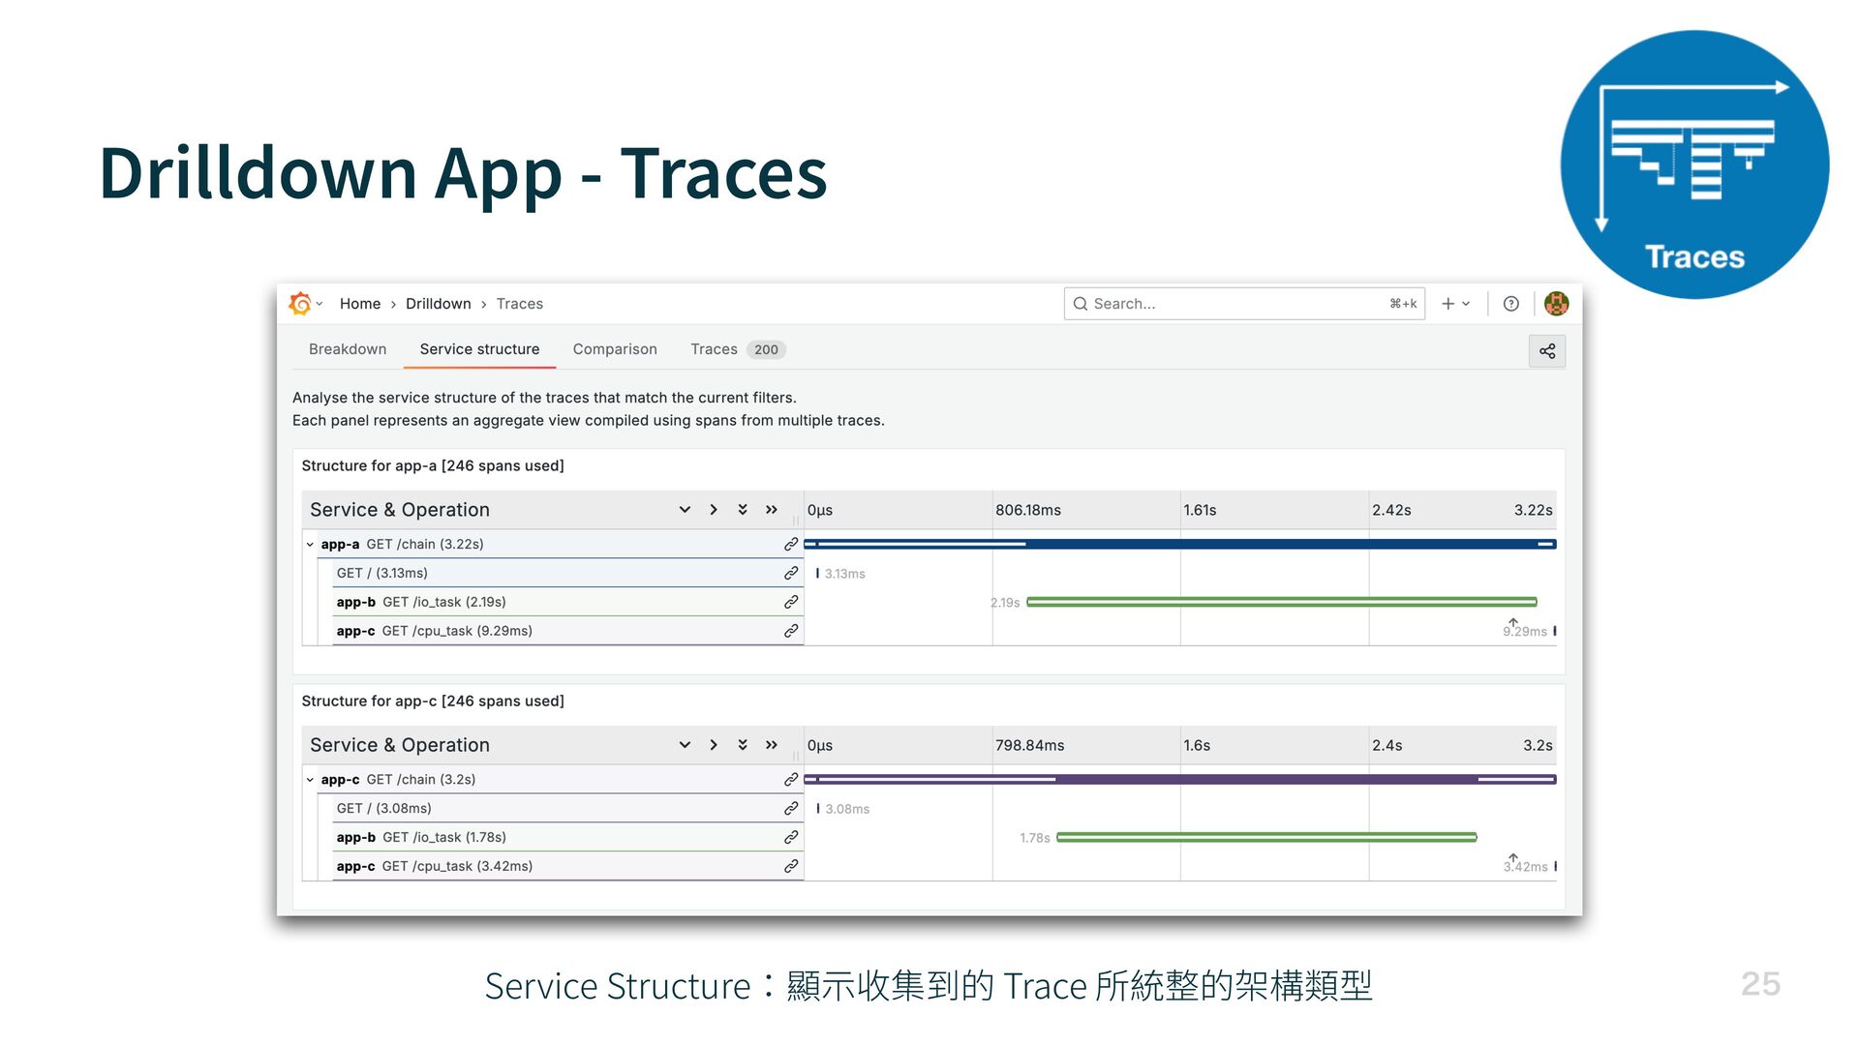Viewport: 1859px width, 1045px height.
Task: Click collapse-one chevron in app-a header
Action: pos(714,510)
